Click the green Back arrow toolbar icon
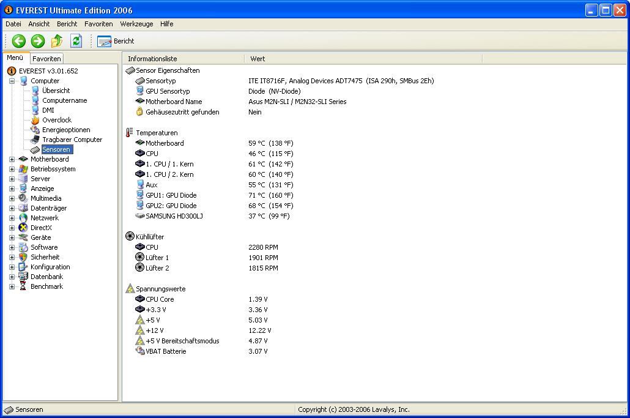 (x=18, y=41)
